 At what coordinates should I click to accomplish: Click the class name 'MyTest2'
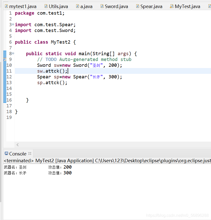pos(61,42)
